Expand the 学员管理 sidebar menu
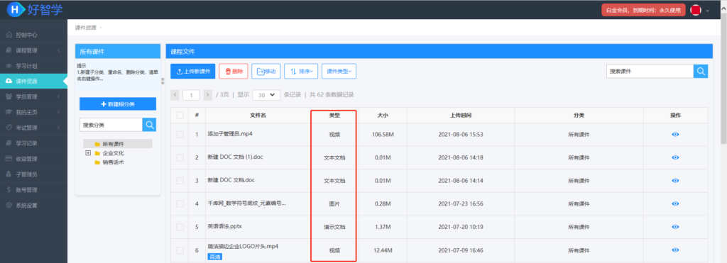 click(x=59, y=97)
